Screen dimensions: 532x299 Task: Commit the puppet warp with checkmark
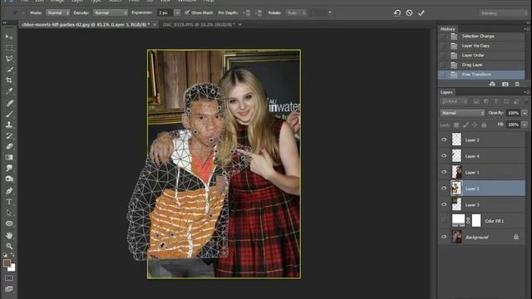coord(421,13)
